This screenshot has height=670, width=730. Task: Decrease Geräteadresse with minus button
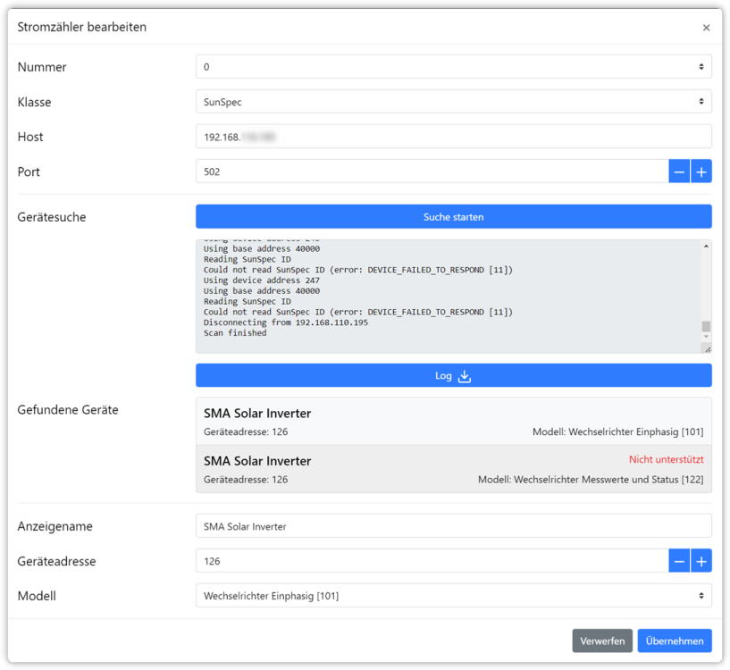[679, 561]
